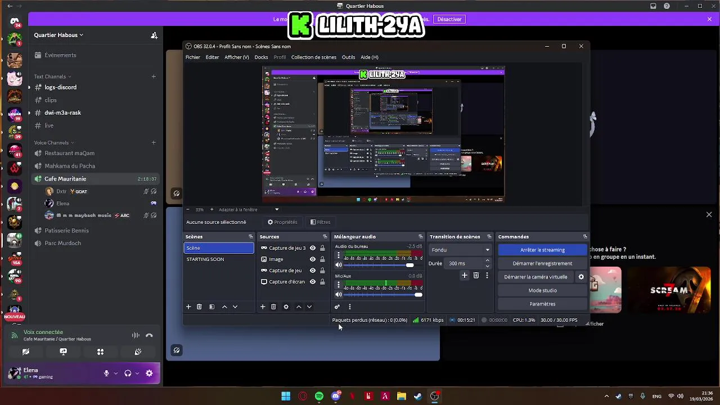The width and height of the screenshot is (720, 405).
Task: Disconnect from the Discord voice channel
Action: click(149, 335)
